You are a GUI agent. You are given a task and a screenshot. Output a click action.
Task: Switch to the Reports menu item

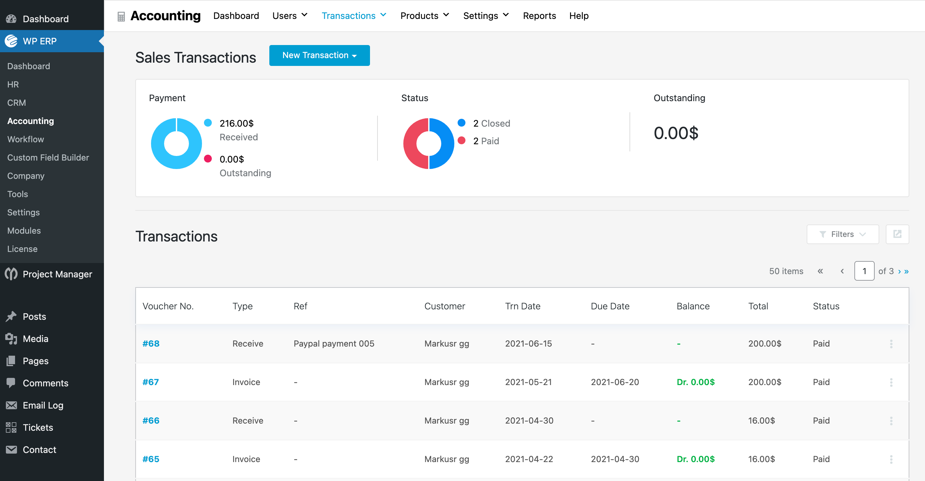click(x=539, y=16)
